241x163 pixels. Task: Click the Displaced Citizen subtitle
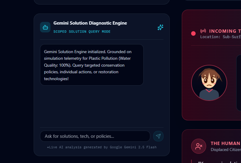point(226,150)
